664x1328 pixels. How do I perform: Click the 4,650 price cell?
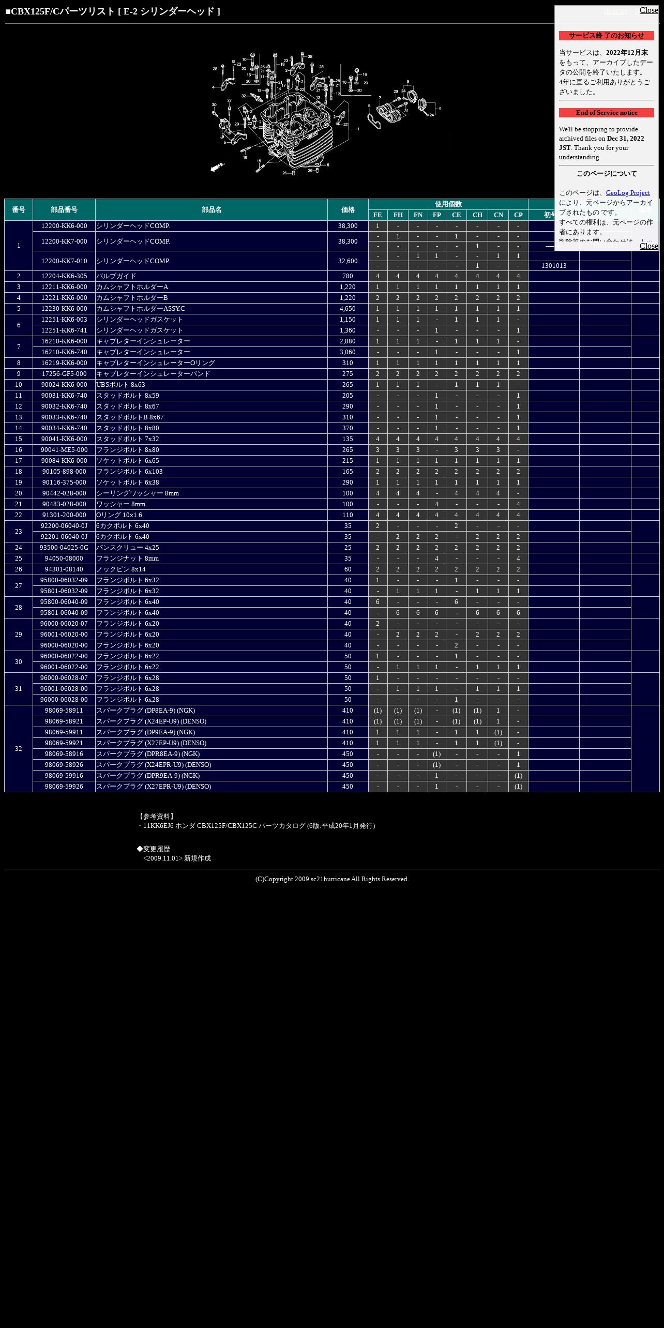coord(348,309)
